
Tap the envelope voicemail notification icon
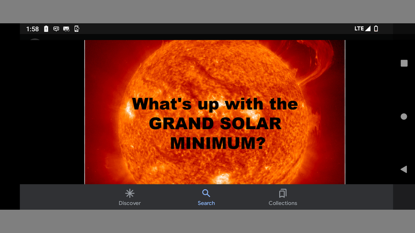(x=66, y=29)
